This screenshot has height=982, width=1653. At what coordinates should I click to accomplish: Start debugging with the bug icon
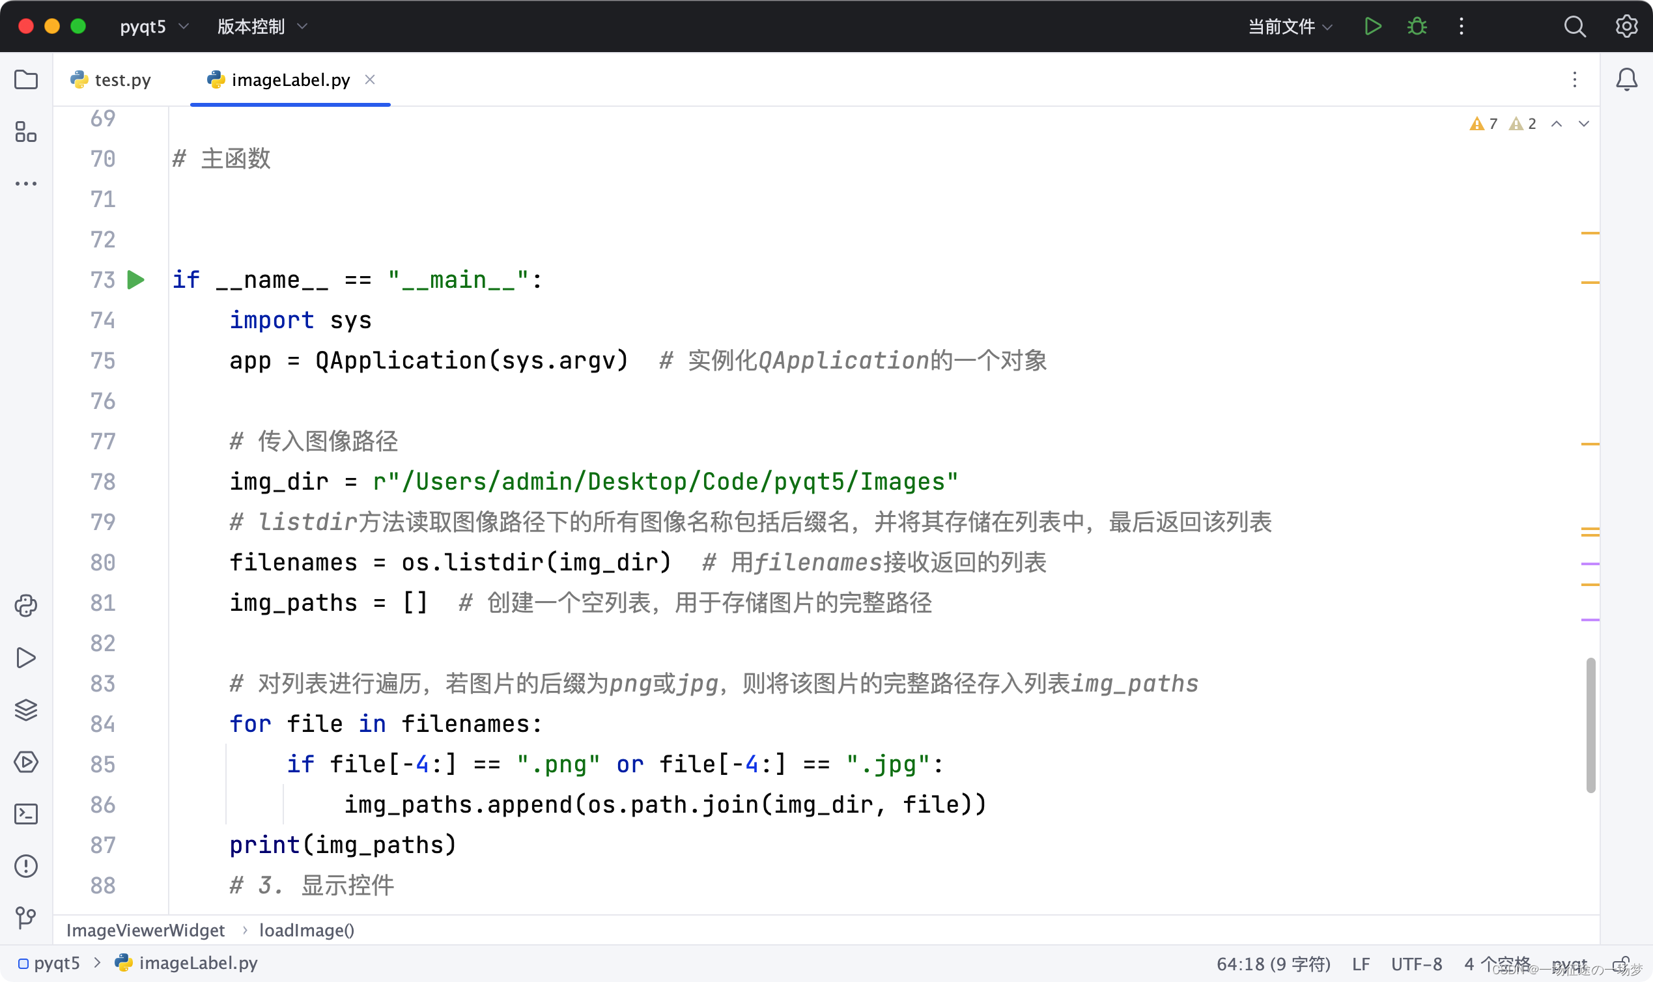click(1416, 27)
